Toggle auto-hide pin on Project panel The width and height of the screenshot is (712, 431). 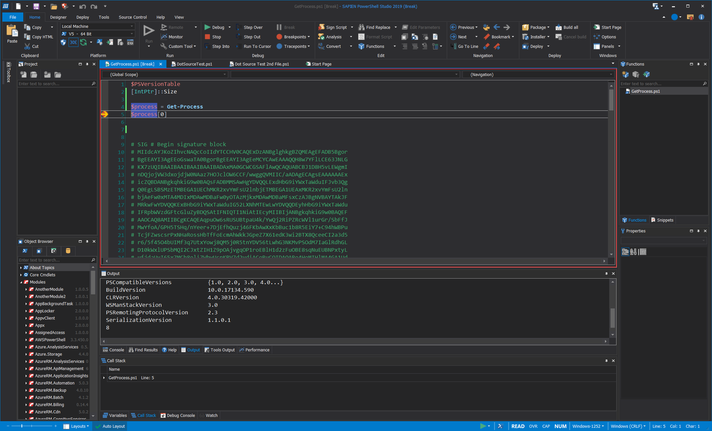[x=87, y=64]
